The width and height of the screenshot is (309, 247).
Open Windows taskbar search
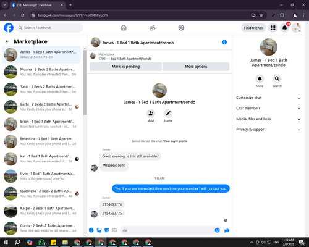coord(17,242)
